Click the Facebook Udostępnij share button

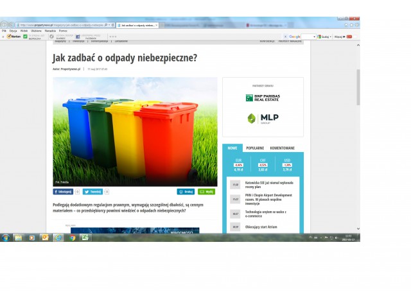64,191
